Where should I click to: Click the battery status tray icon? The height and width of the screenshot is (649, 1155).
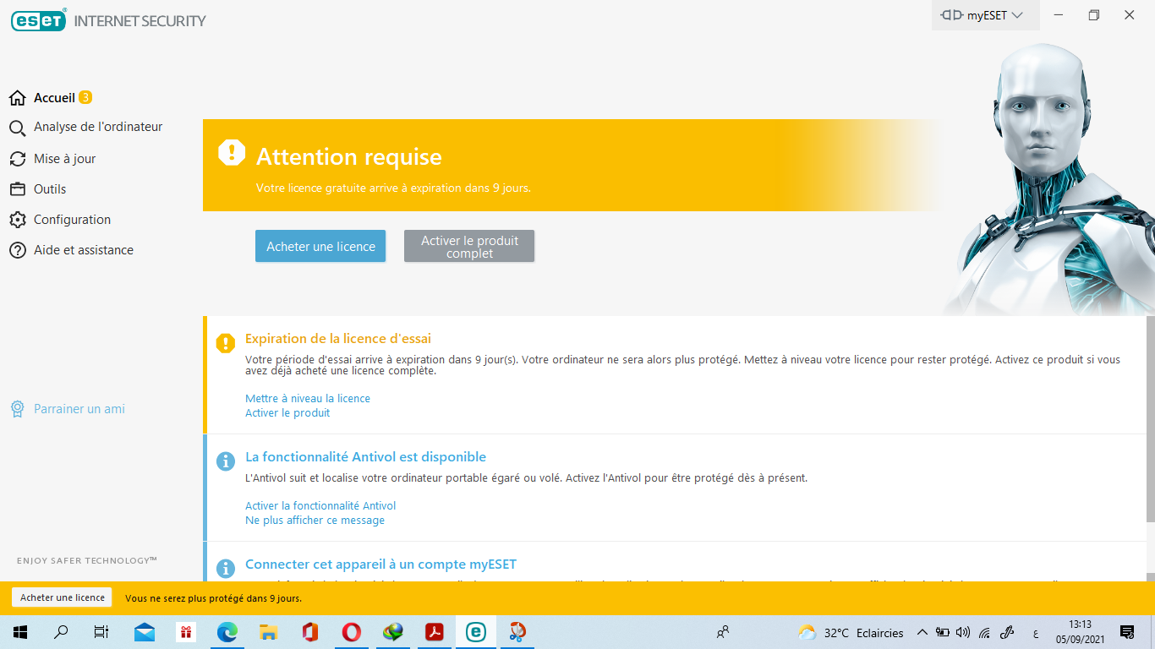[943, 632]
